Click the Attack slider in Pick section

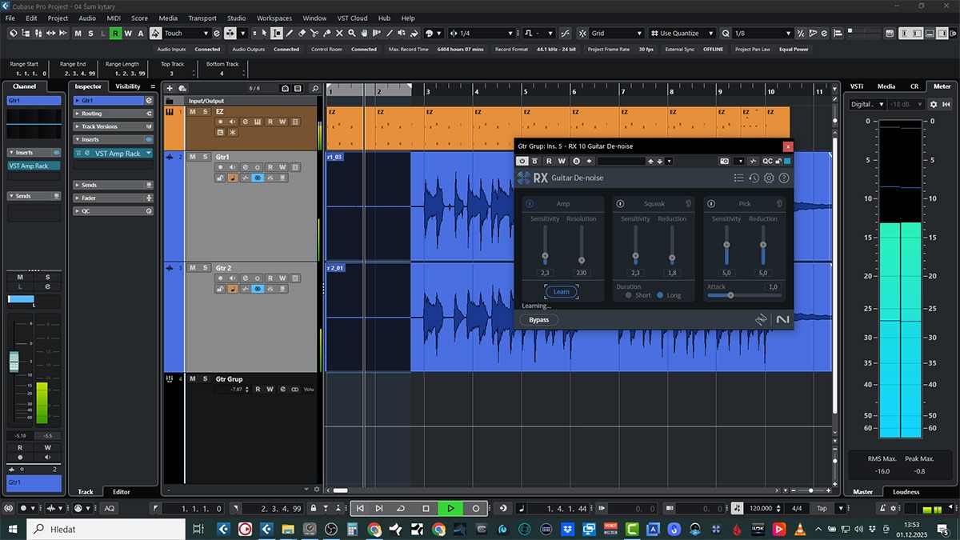pos(730,295)
